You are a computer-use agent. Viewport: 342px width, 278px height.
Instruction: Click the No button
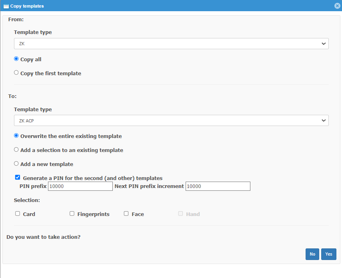pyautogui.click(x=312, y=254)
